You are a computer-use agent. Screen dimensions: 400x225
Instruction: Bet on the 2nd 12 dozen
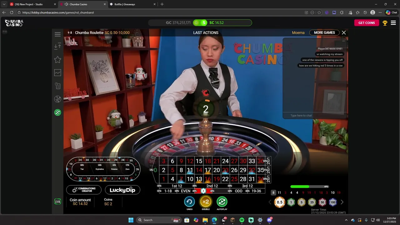212,186
